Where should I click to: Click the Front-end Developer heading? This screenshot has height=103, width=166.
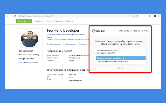click(x=63, y=30)
